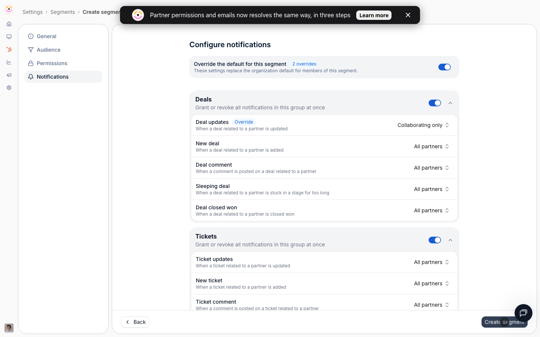Click the app logo in the top-left corner

[x=9, y=9]
